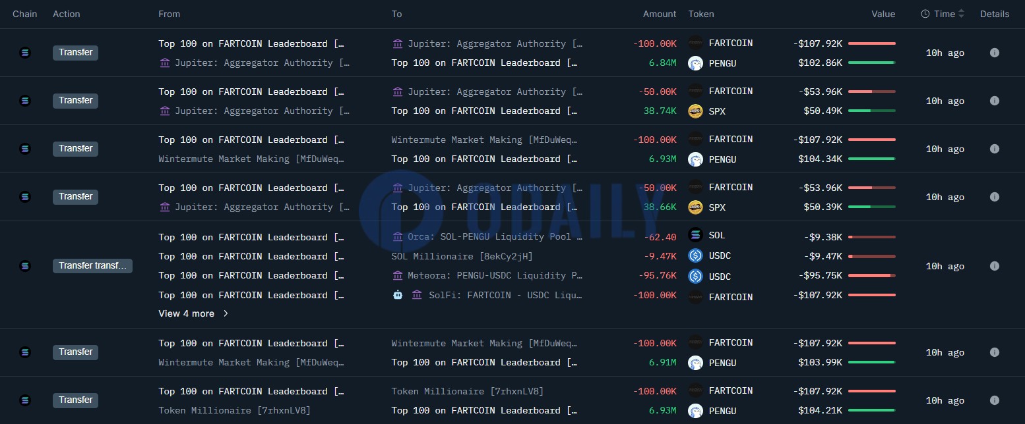This screenshot has width=1025, height=424.
Task: Click the -62.40 SOL amount
Action: (660, 237)
